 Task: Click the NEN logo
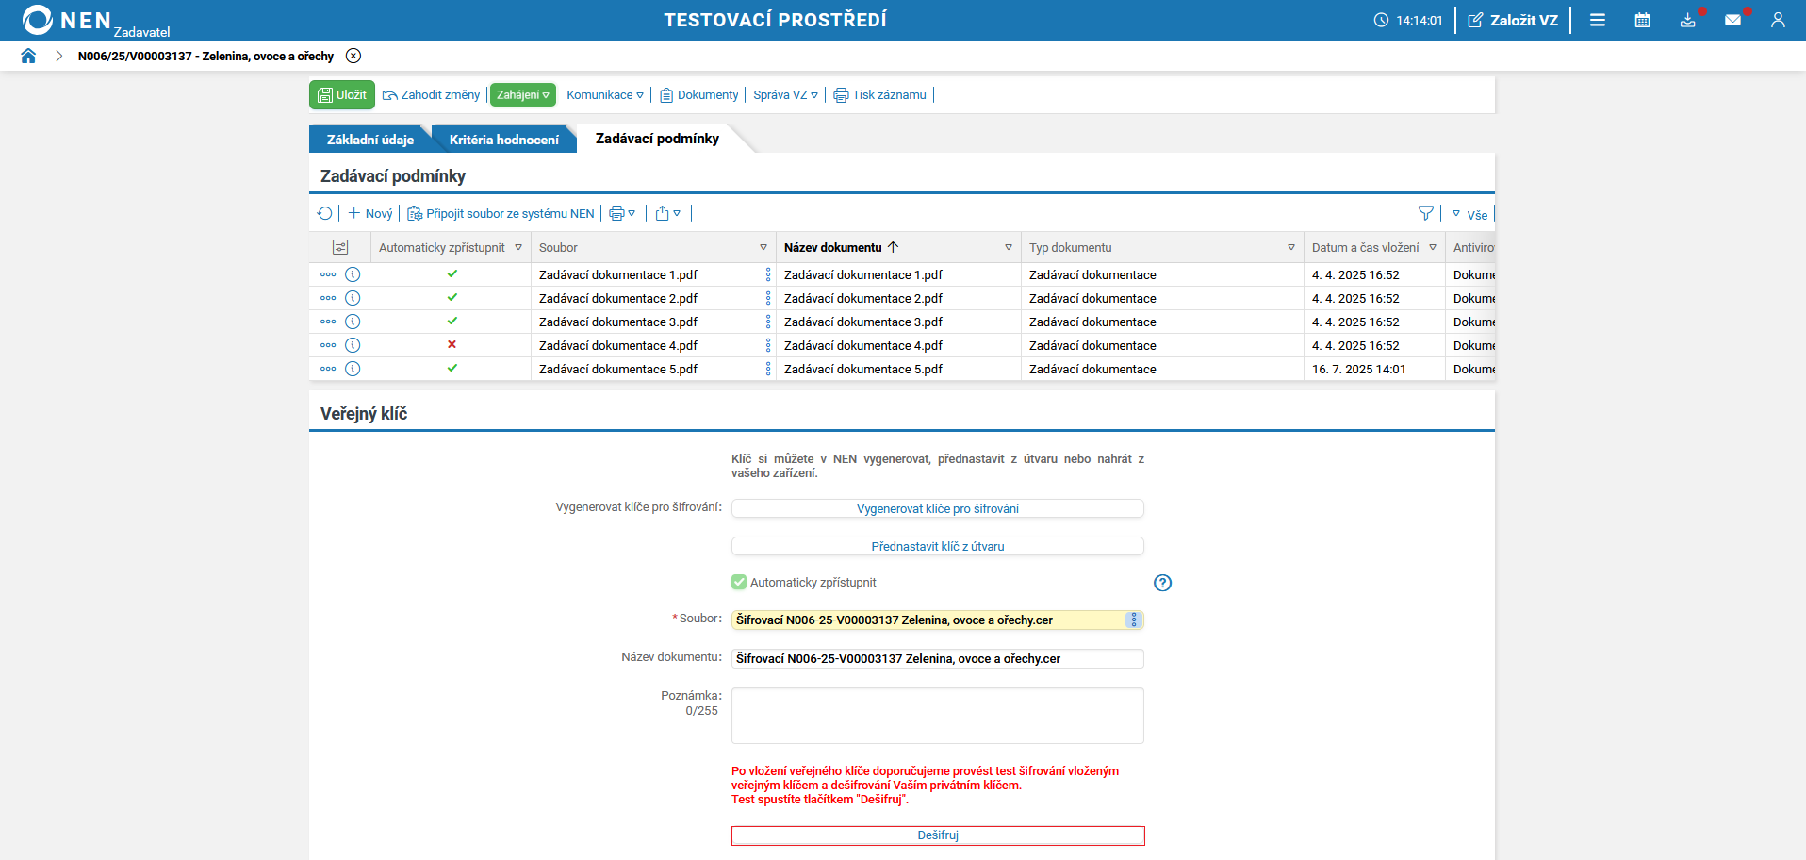click(x=66, y=20)
